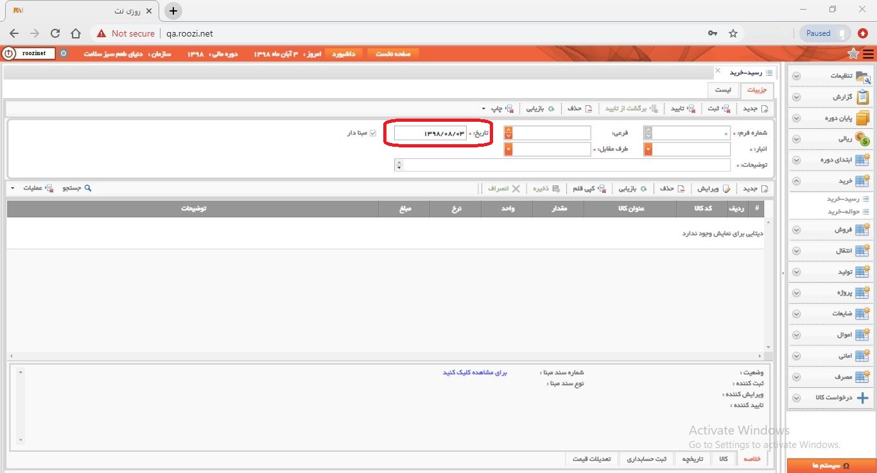
Task: Click the hamburger menu icon at top right
Action: point(868,54)
